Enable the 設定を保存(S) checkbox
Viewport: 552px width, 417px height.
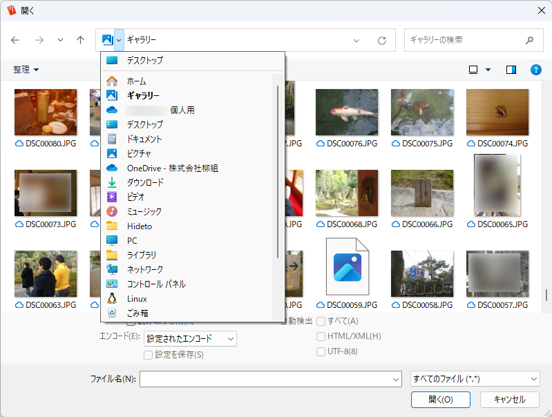pyautogui.click(x=149, y=355)
